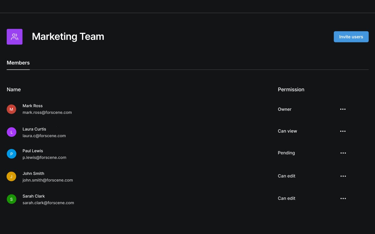
Task: Change Laura Curtis's Can view permission
Action: (287, 131)
